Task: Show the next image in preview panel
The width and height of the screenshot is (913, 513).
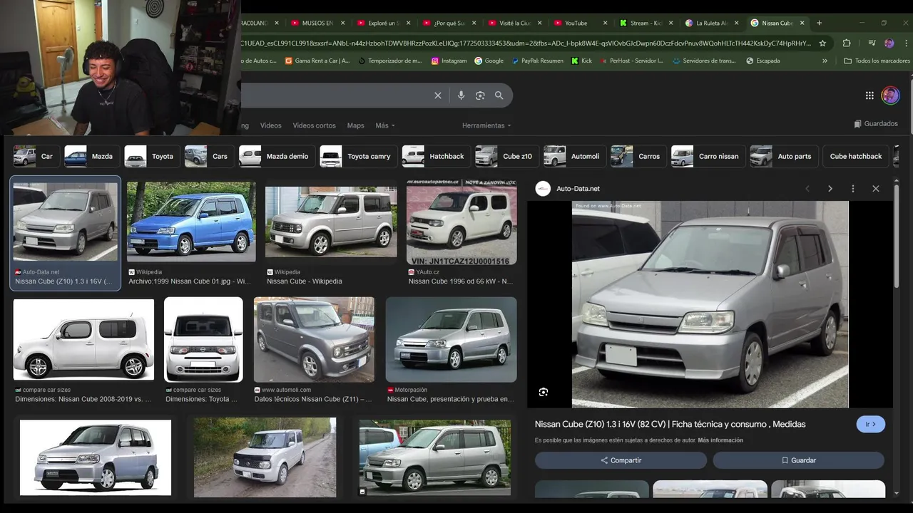Action: pos(830,189)
